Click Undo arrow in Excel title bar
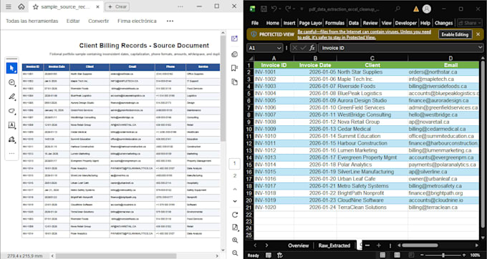The image size is (487, 259). click(x=274, y=9)
